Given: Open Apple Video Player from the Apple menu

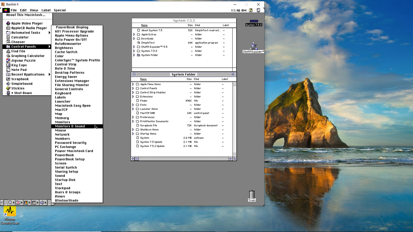Looking at the screenshot, I should [27, 23].
